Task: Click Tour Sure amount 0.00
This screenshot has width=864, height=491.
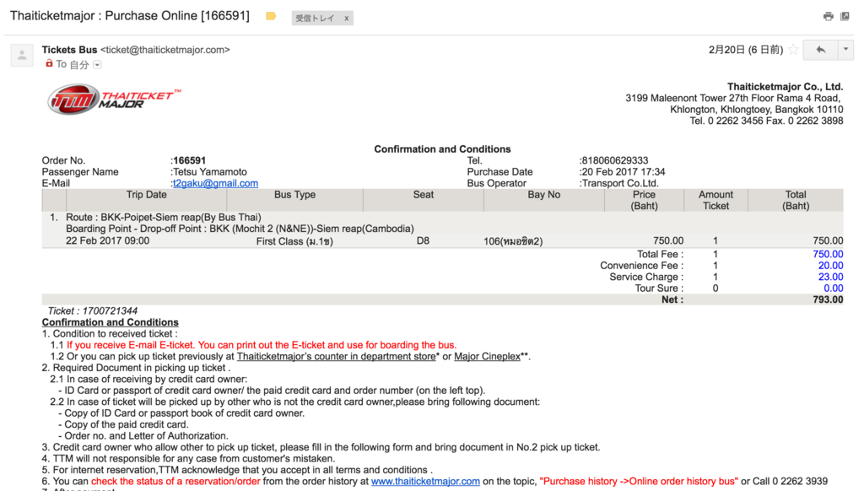Action: pos(833,289)
